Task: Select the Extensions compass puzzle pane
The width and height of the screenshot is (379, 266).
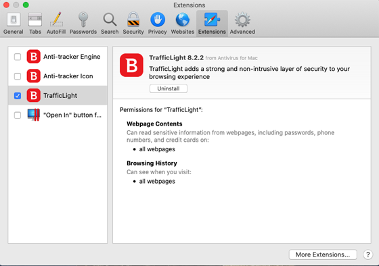Action: (x=212, y=24)
